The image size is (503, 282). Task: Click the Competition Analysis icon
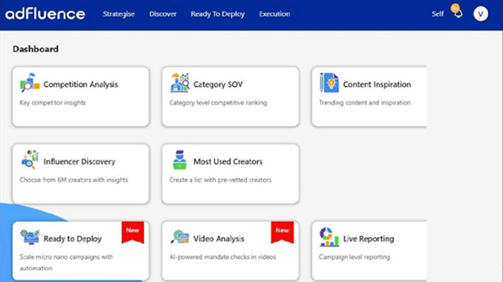click(x=30, y=83)
